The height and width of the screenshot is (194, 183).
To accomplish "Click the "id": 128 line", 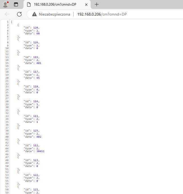I will click(32, 28).
